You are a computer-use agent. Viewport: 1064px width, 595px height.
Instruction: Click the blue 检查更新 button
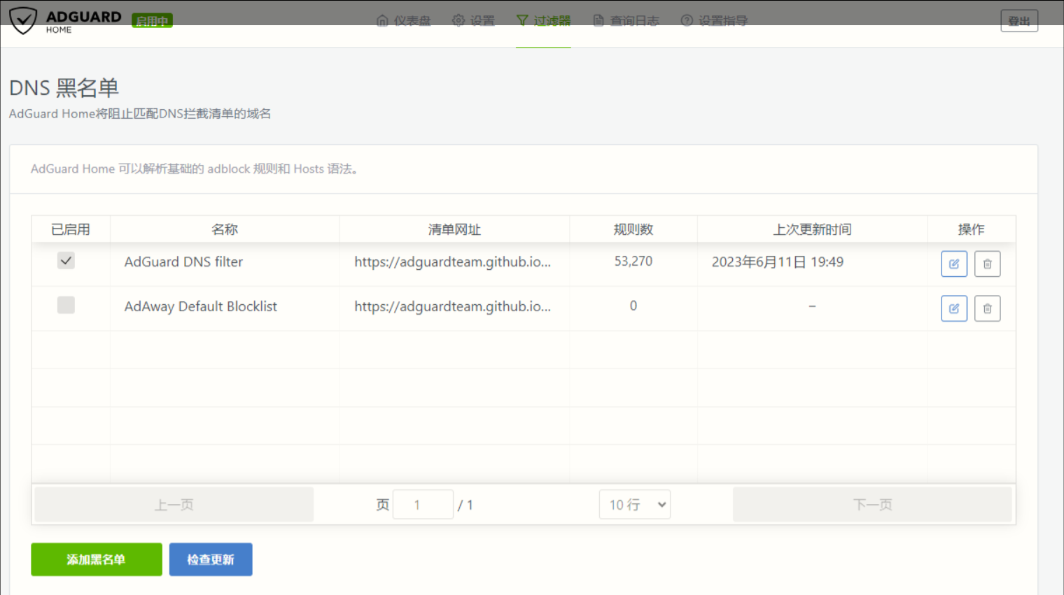(211, 559)
